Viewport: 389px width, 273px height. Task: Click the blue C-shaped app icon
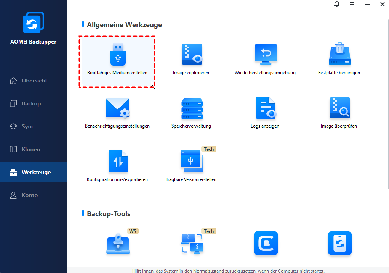pyautogui.click(x=266, y=243)
